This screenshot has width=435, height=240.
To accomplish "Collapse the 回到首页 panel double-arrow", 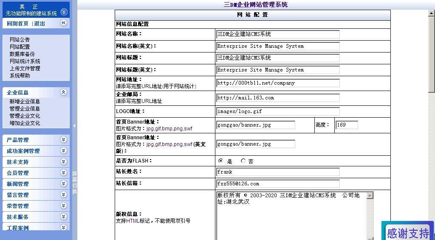I will 64,23.
